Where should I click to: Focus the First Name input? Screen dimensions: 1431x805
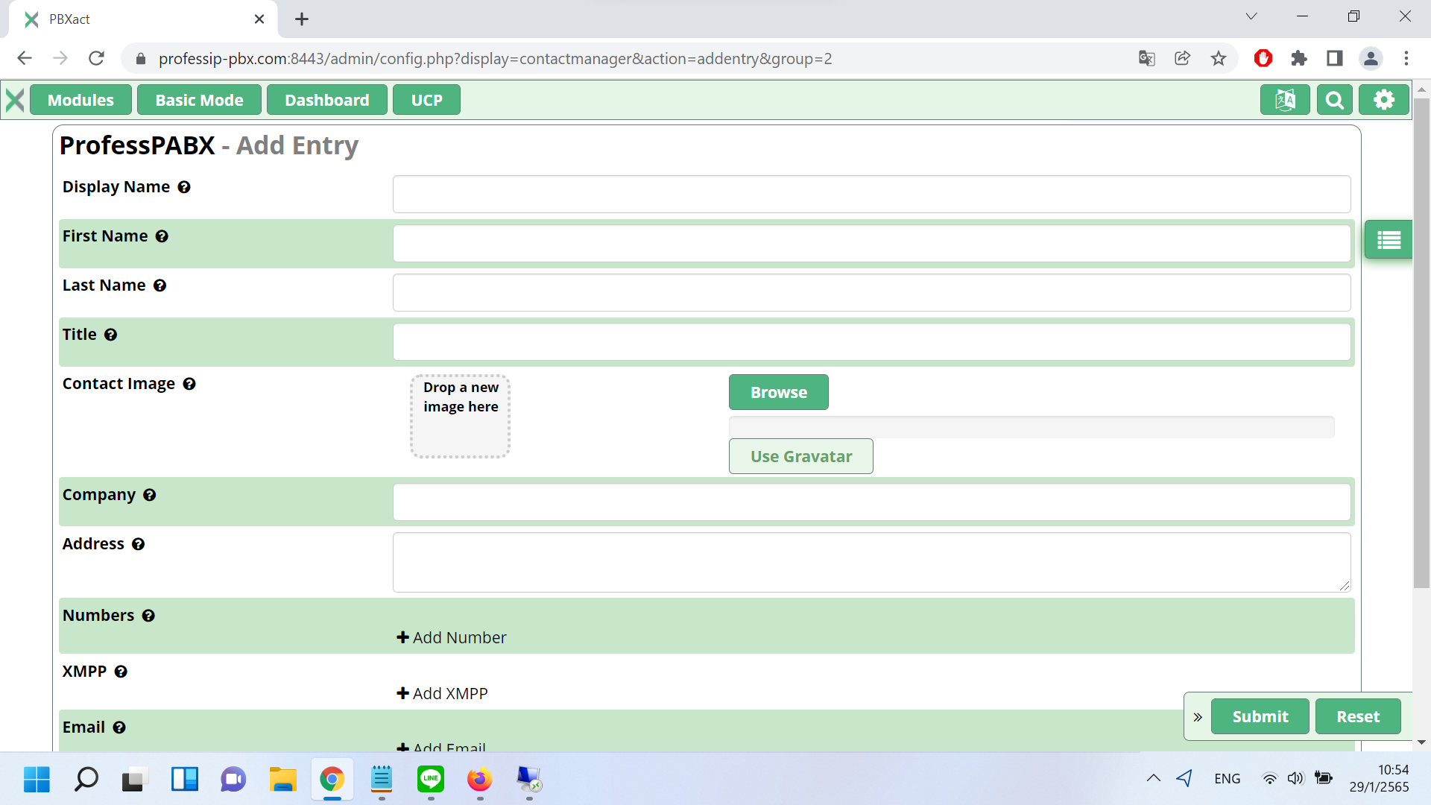[871, 244]
